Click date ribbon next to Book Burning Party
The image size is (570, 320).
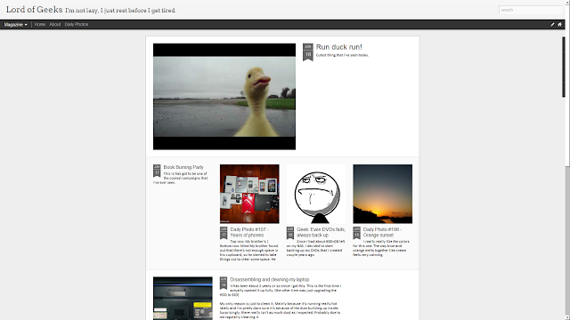157,171
